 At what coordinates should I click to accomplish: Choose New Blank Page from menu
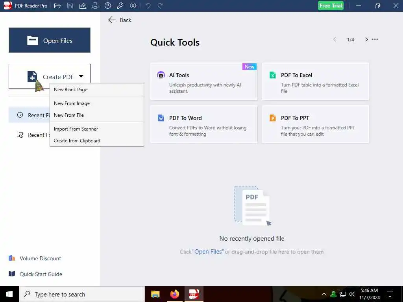click(97, 90)
